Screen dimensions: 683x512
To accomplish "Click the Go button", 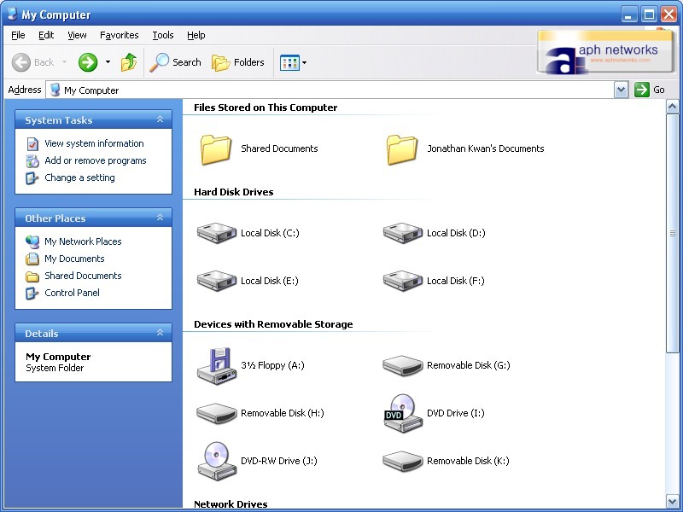I will [650, 90].
